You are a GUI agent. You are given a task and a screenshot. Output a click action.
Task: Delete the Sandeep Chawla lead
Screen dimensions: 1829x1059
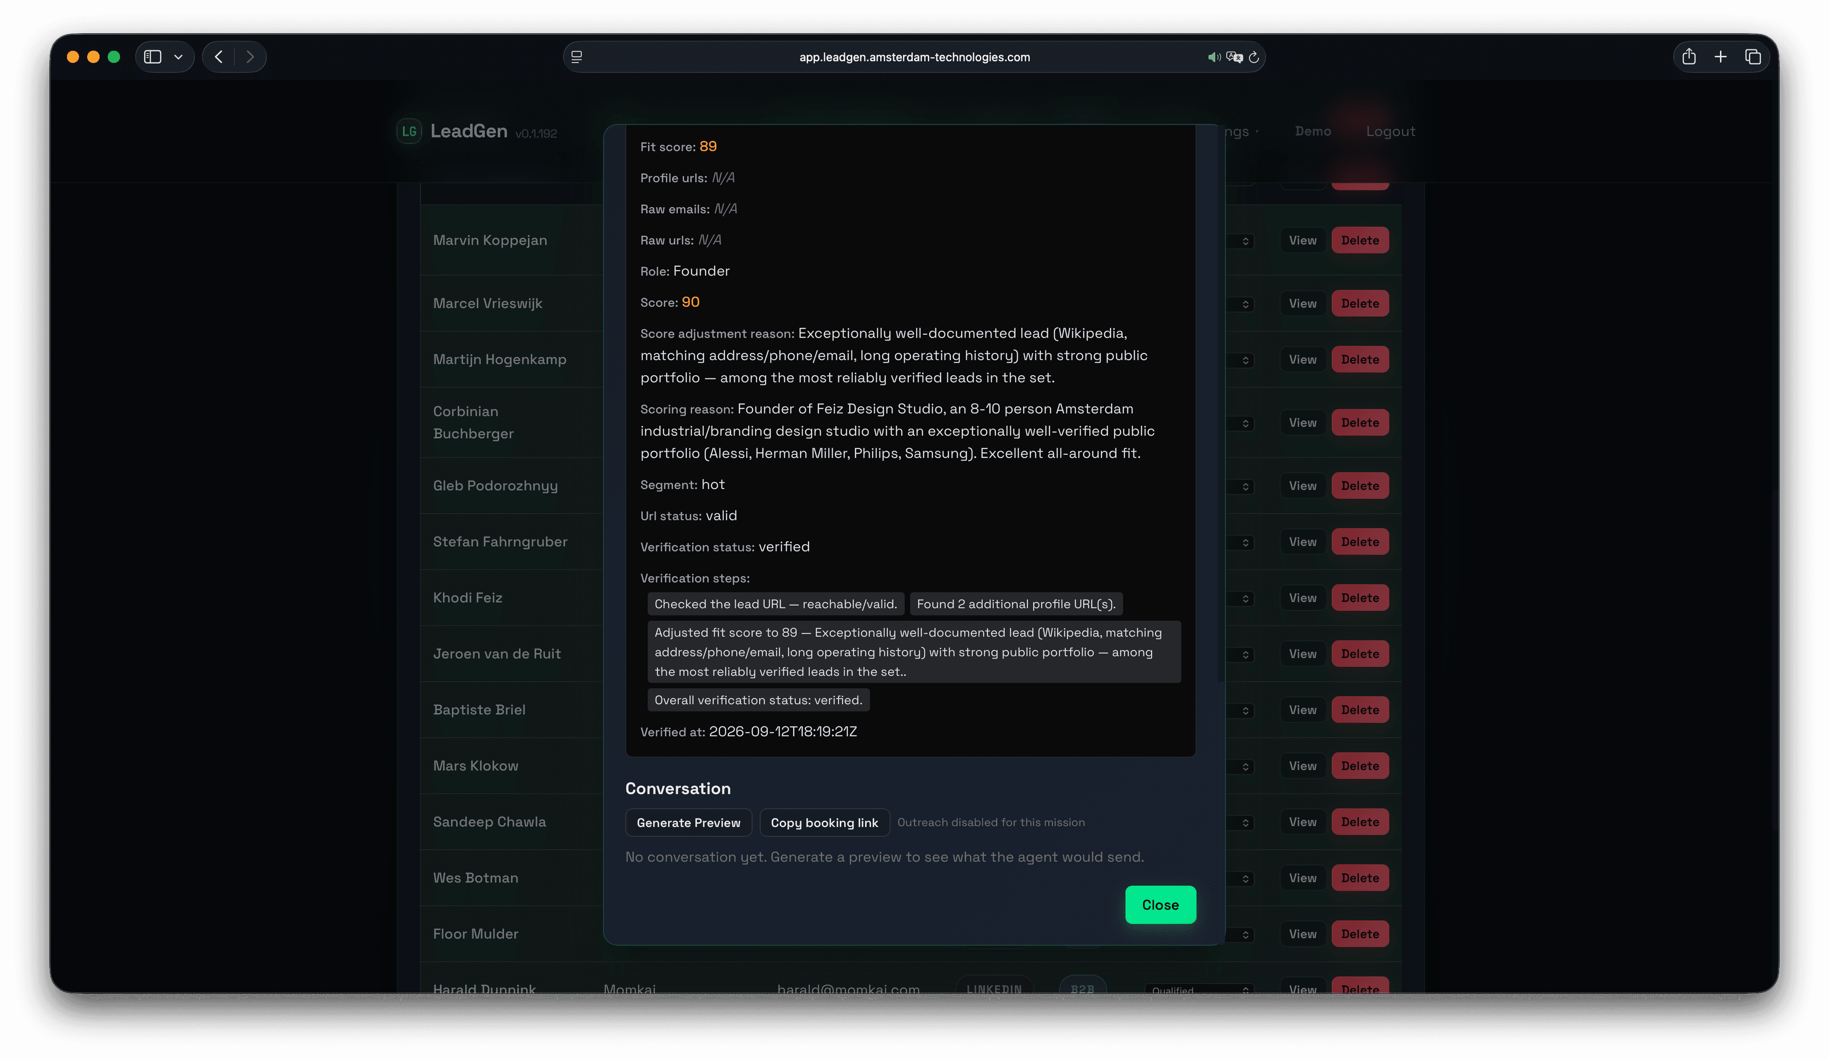[1360, 822]
